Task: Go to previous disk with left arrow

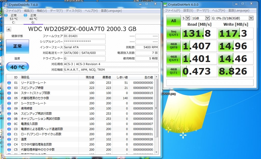Action: click(x=9, y=29)
